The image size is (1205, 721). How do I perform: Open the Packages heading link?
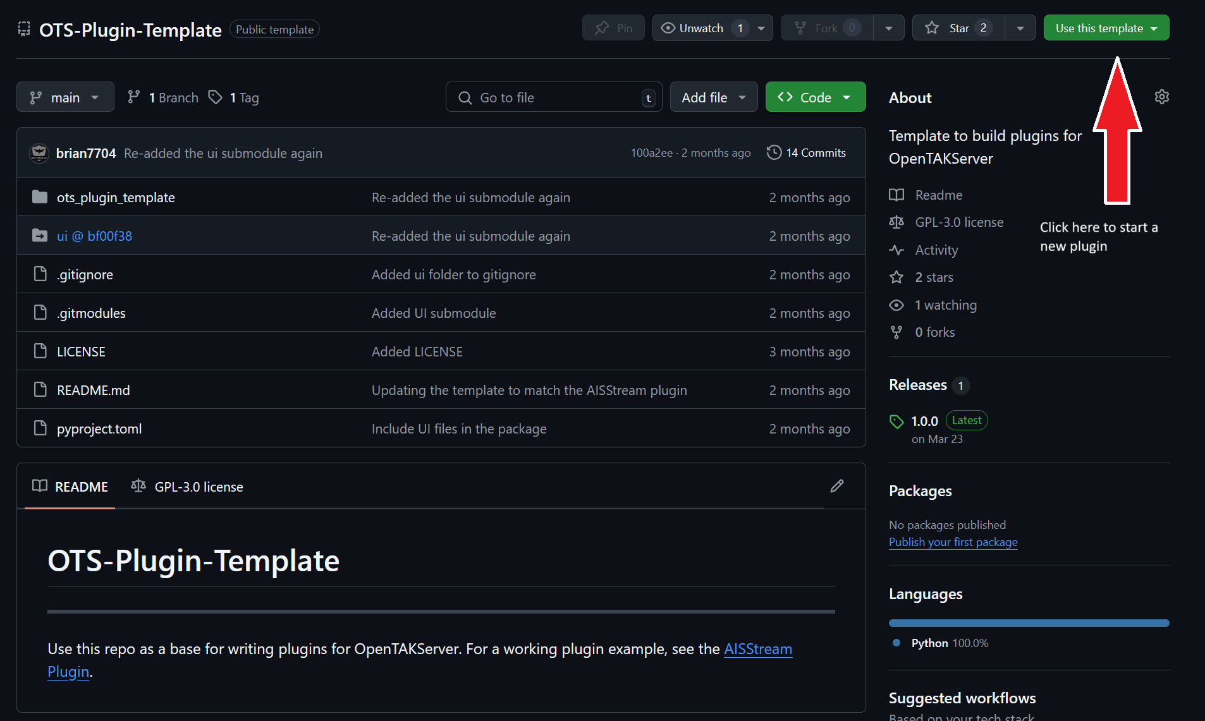click(x=920, y=491)
